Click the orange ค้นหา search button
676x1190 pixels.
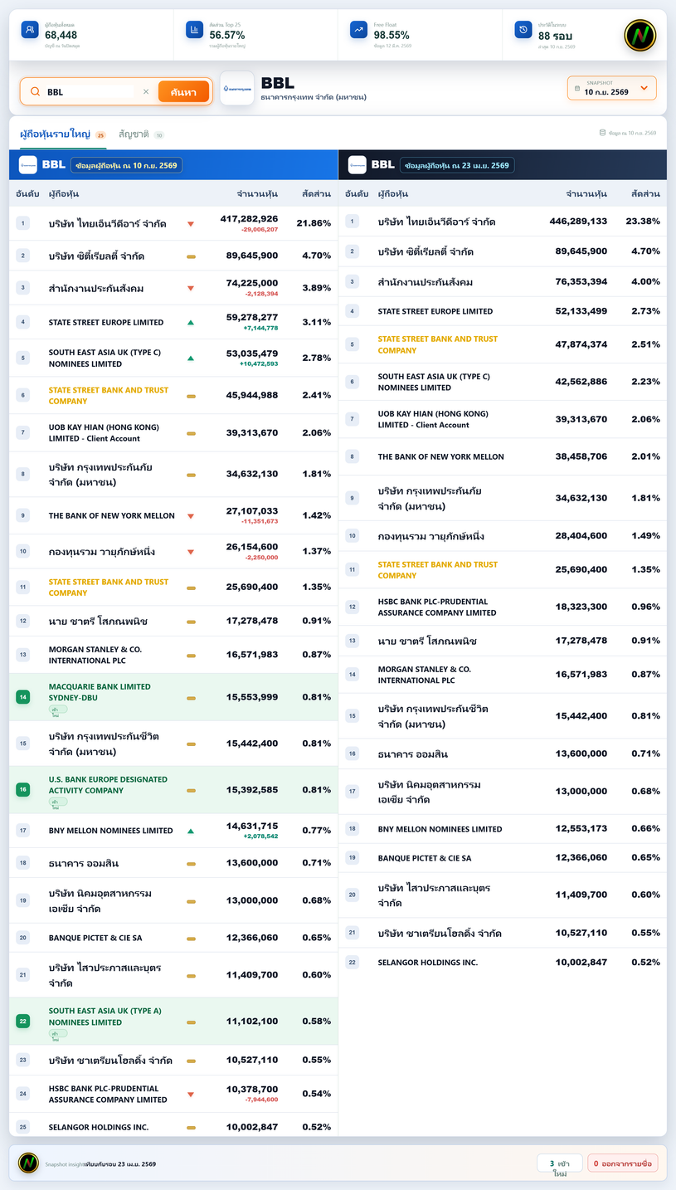coord(183,91)
